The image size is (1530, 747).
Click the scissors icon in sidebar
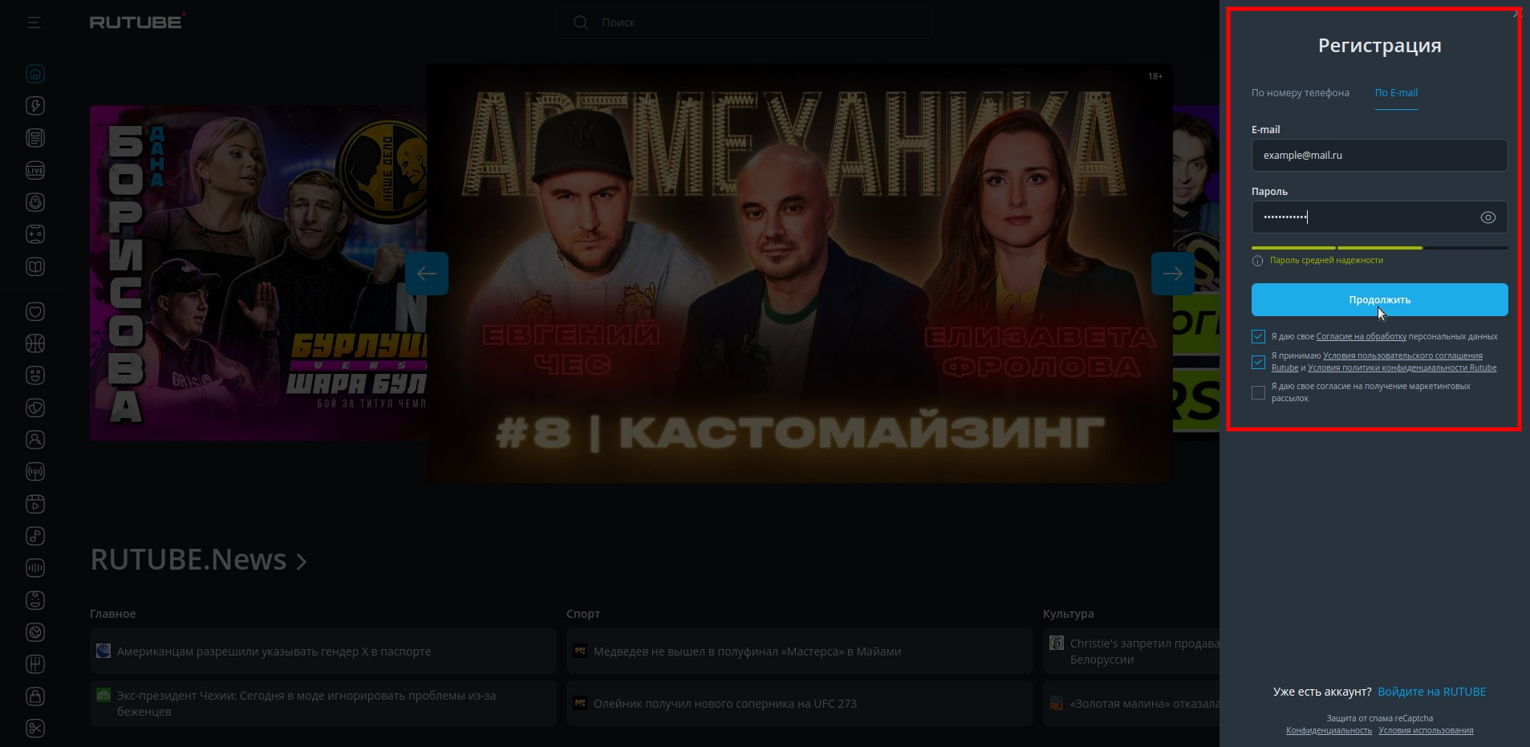pos(35,729)
